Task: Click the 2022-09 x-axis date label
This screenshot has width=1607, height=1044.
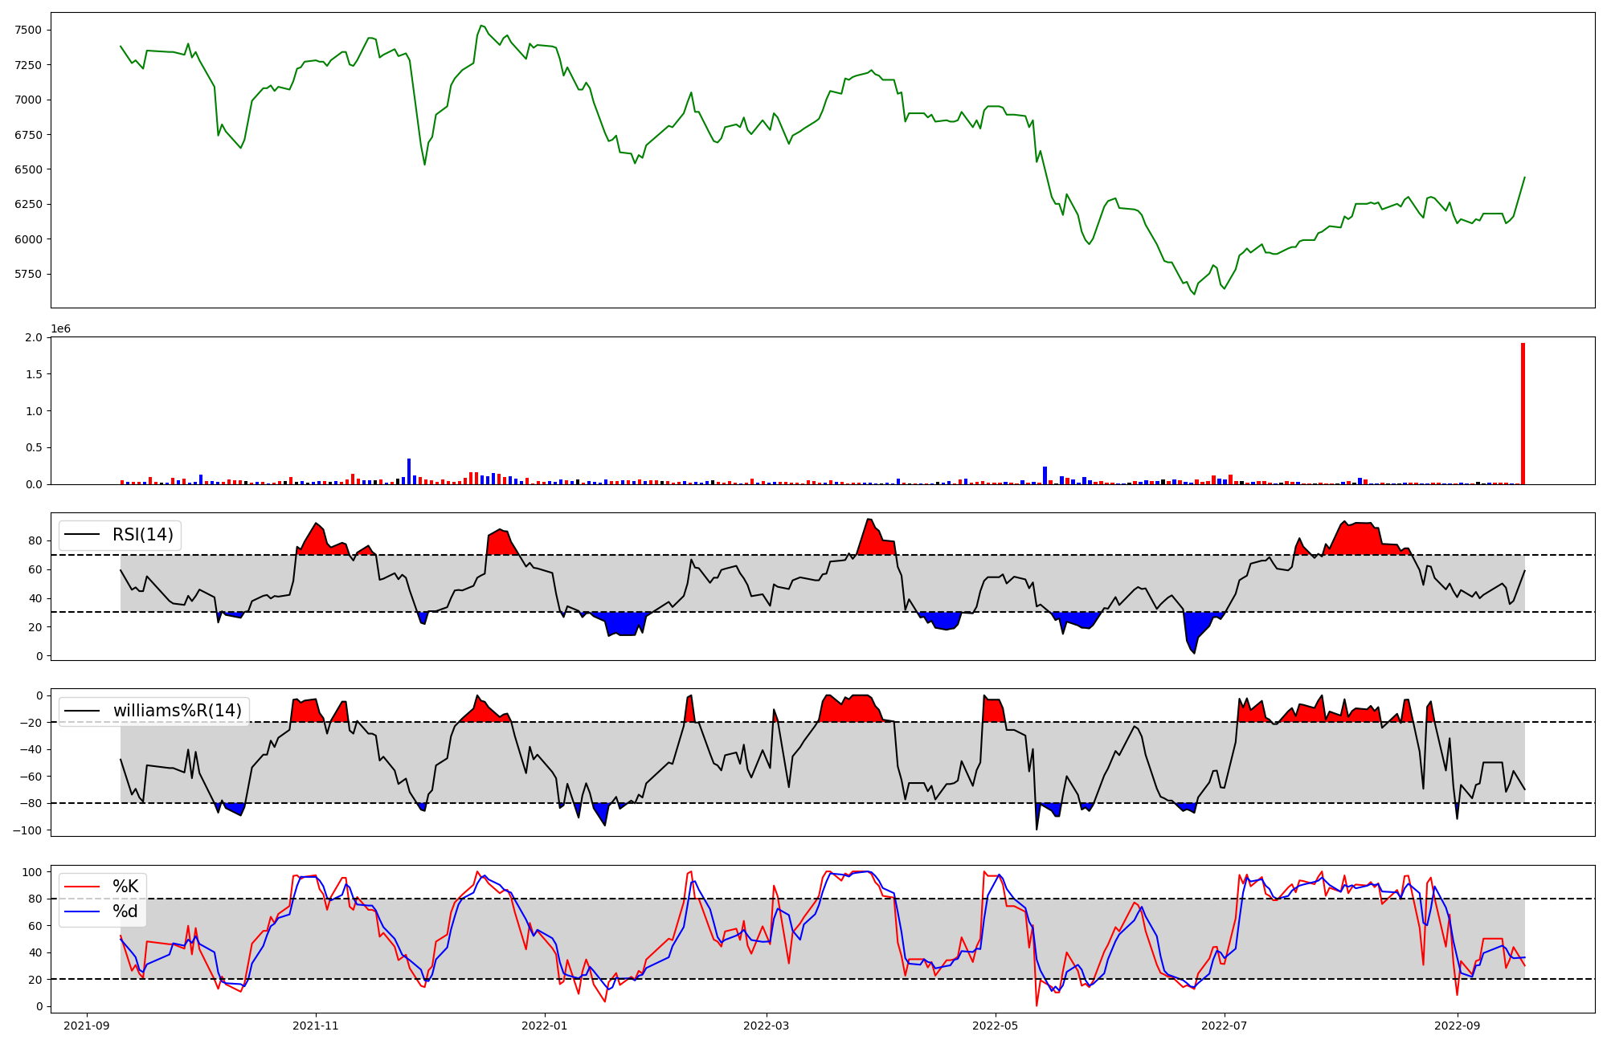Action: tap(1457, 1026)
